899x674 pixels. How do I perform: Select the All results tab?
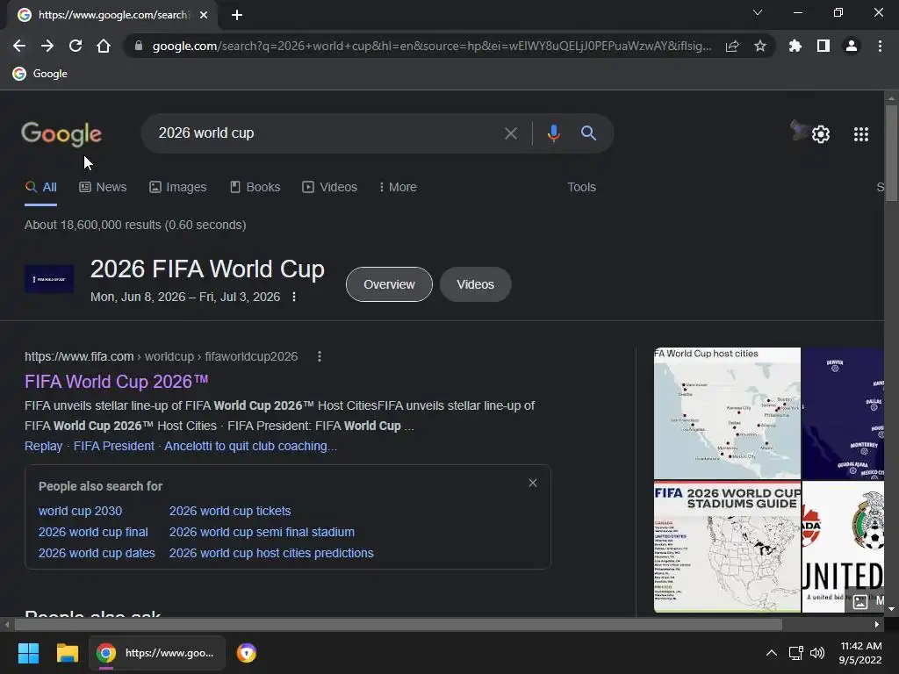40,188
